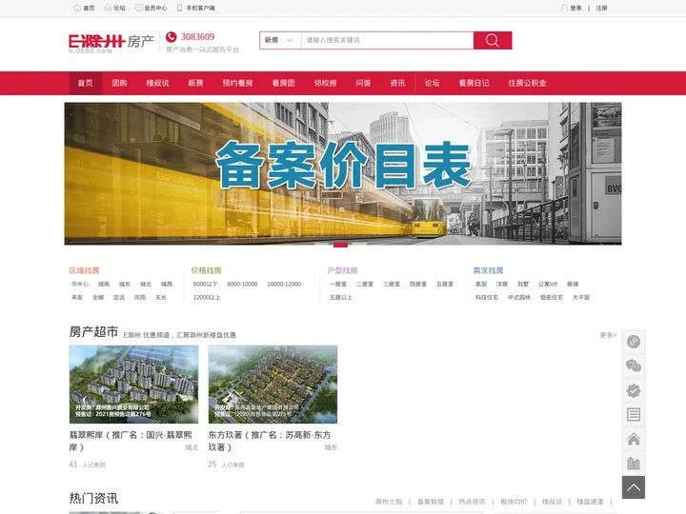Open 资讯 in the red navigation bar
The width and height of the screenshot is (686, 514).
click(397, 83)
